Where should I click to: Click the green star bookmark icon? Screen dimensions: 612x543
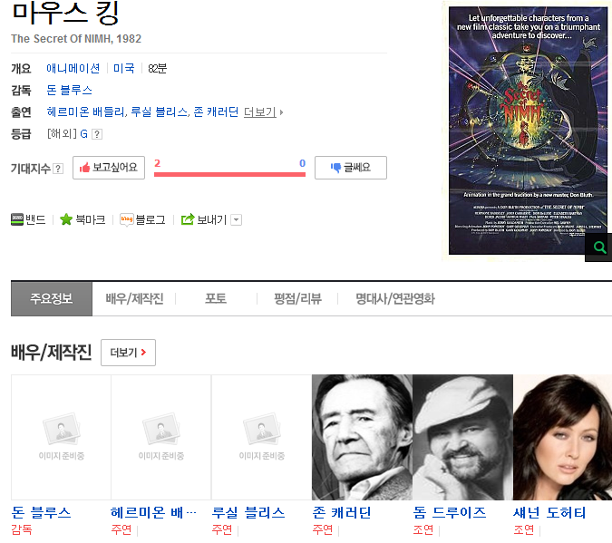66,219
